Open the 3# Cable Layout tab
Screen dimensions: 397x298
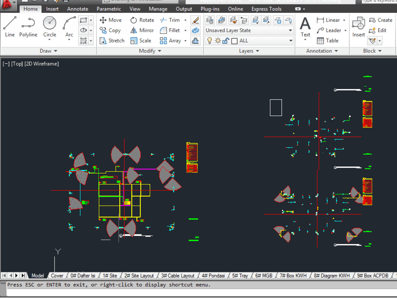[178, 276]
